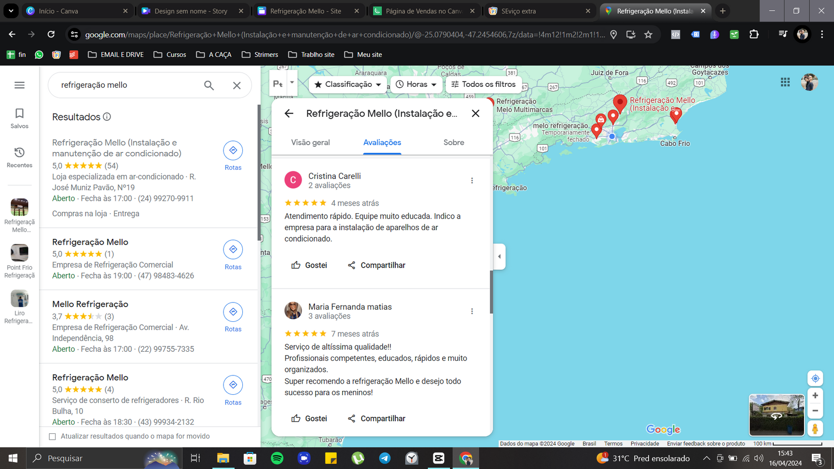Open Windows Start menu
The width and height of the screenshot is (834, 469).
click(13, 458)
